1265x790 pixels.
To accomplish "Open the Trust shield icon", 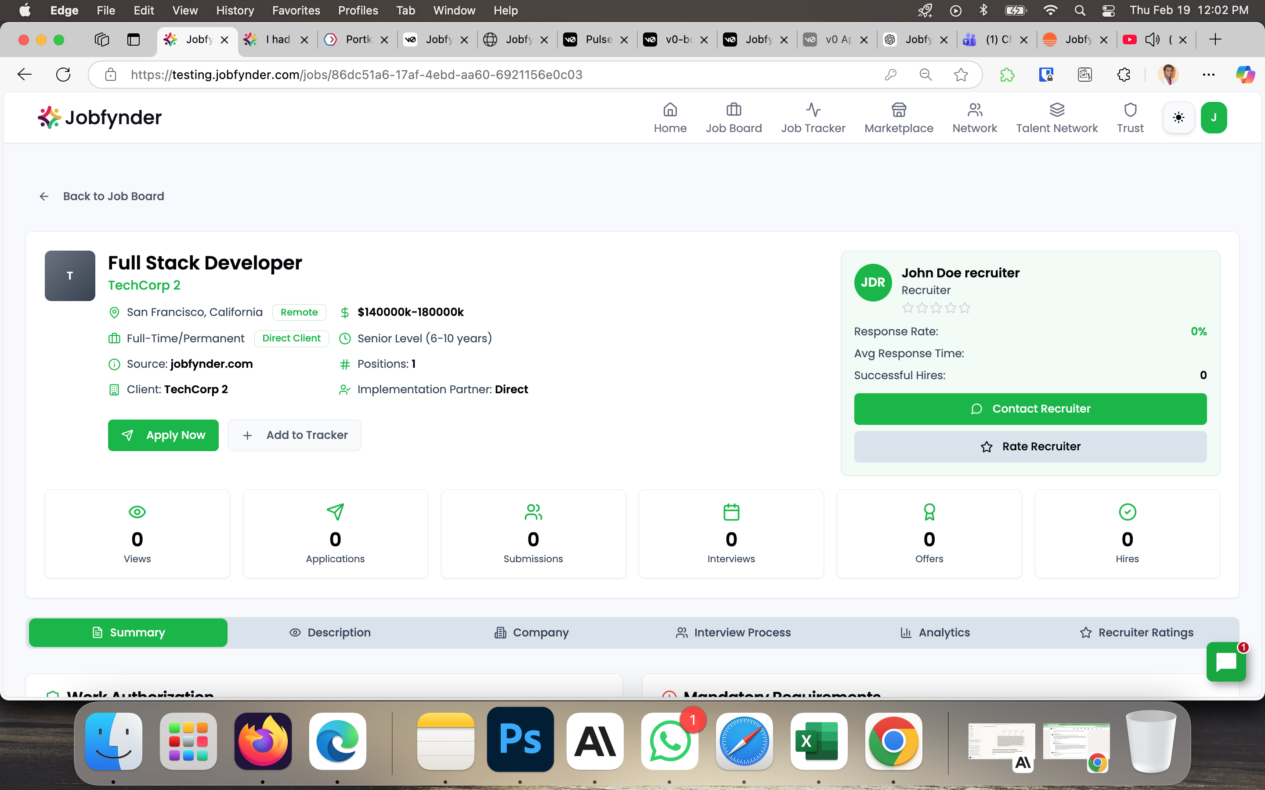I will (1130, 110).
